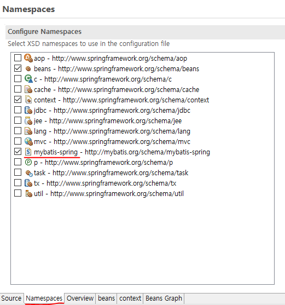
Task: Enable the util namespace checkbox
Action: [x=18, y=193]
